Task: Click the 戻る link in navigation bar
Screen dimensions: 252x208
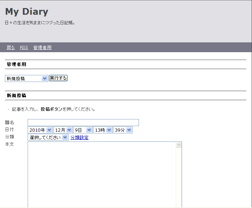Action: (x=10, y=48)
